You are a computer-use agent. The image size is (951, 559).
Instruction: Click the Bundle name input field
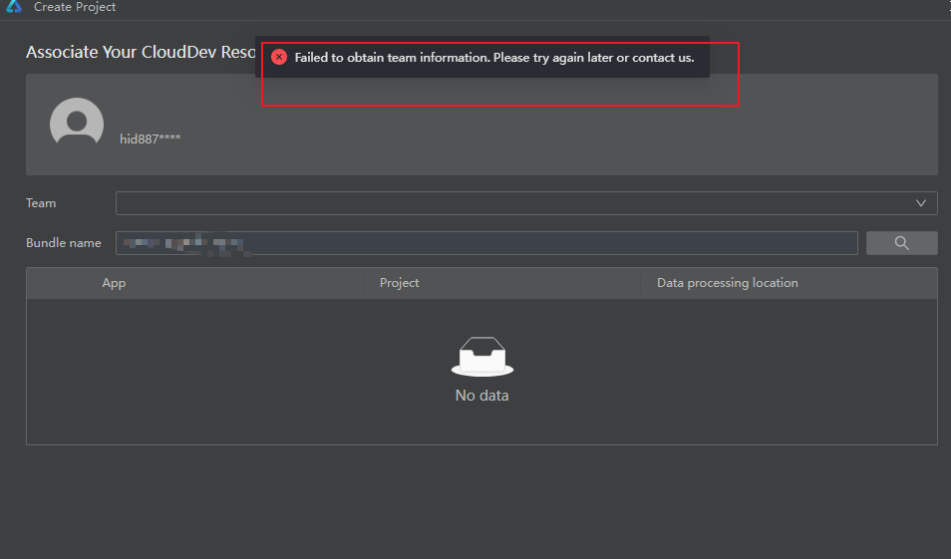[x=486, y=243]
